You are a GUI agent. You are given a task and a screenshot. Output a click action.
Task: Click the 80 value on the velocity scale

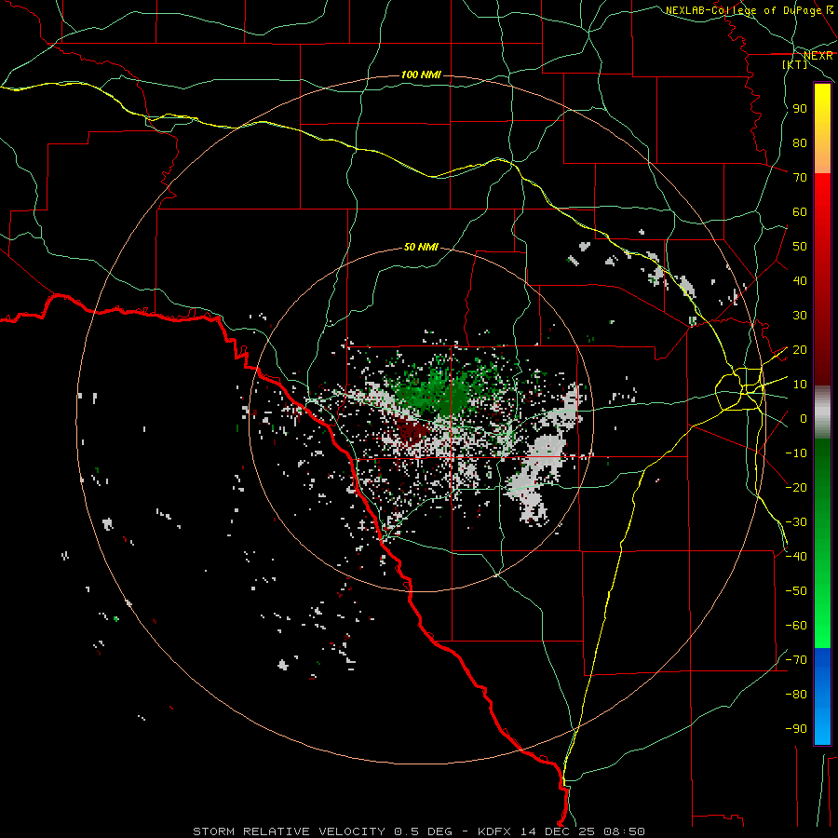tap(800, 142)
